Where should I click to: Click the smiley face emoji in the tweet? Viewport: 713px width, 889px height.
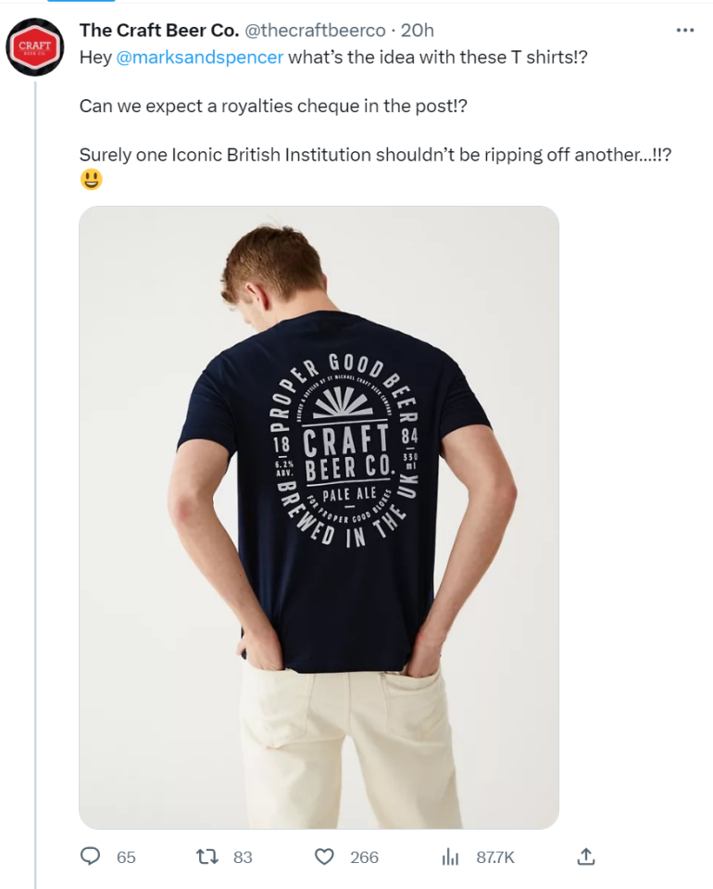91,179
